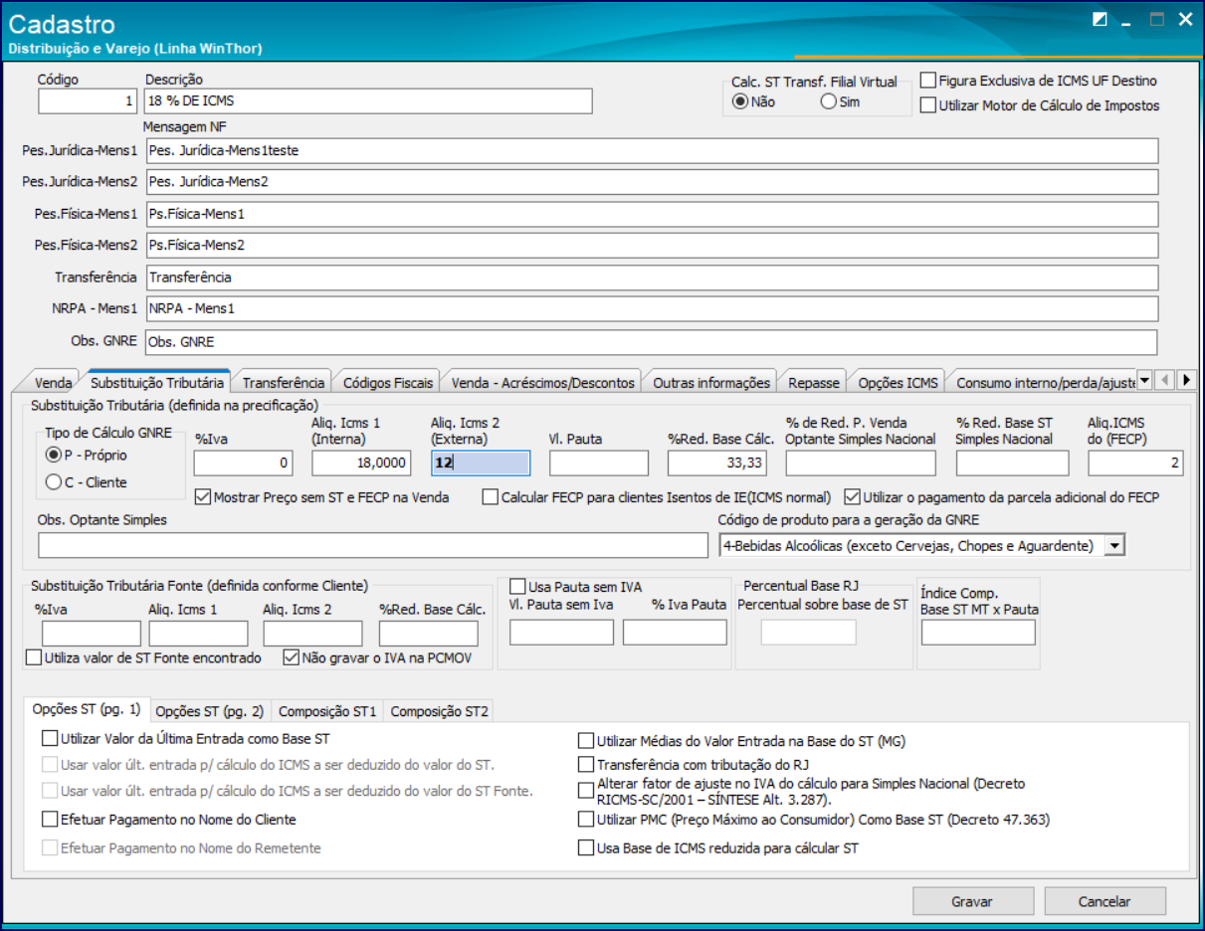Click the window mode icon in title bar
Screen dimensions: 1205x931
point(1100,20)
